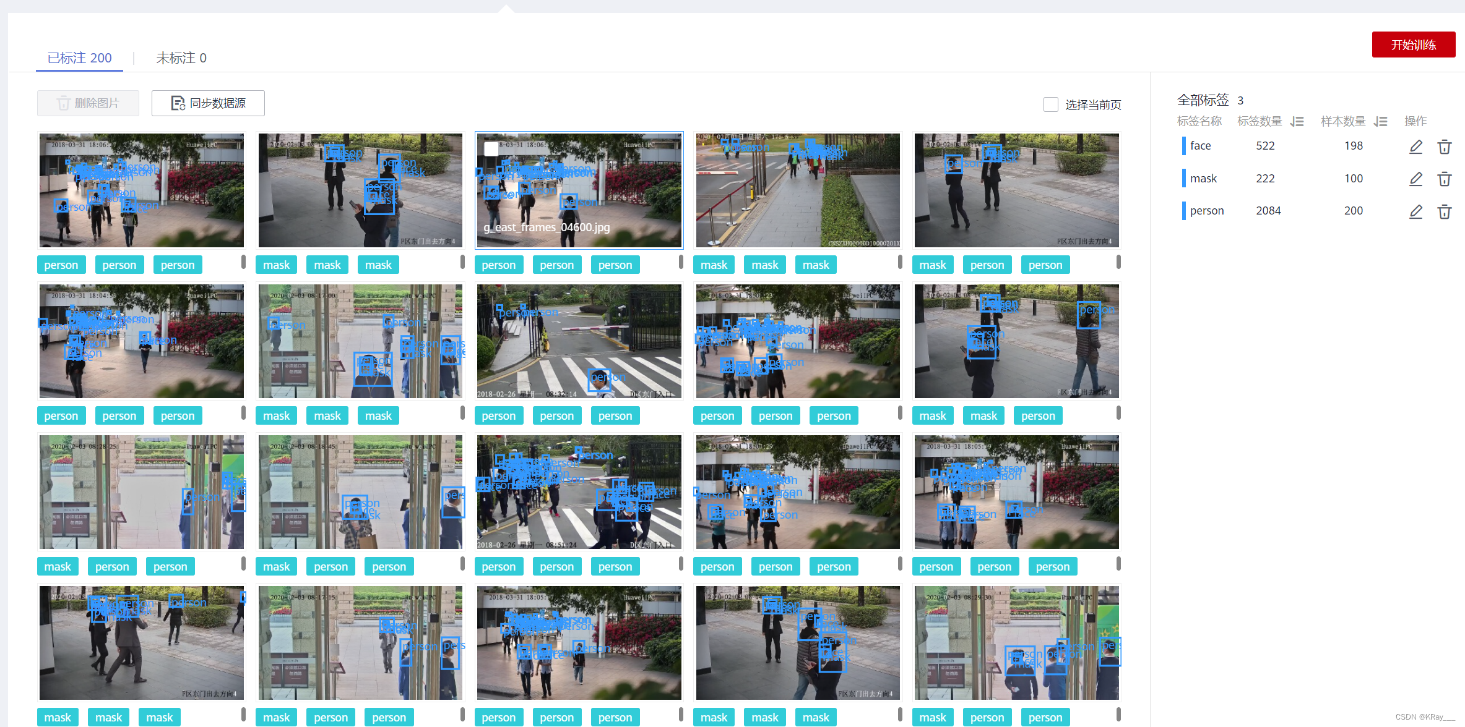
Task: Tick checkbox on g_east_frames_04600.jpg thumbnail
Action: (x=491, y=148)
